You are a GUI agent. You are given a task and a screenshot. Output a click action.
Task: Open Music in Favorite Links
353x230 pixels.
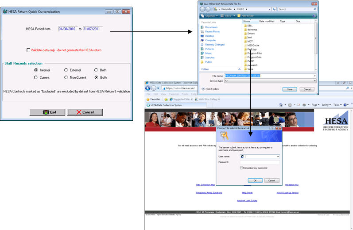[208, 53]
